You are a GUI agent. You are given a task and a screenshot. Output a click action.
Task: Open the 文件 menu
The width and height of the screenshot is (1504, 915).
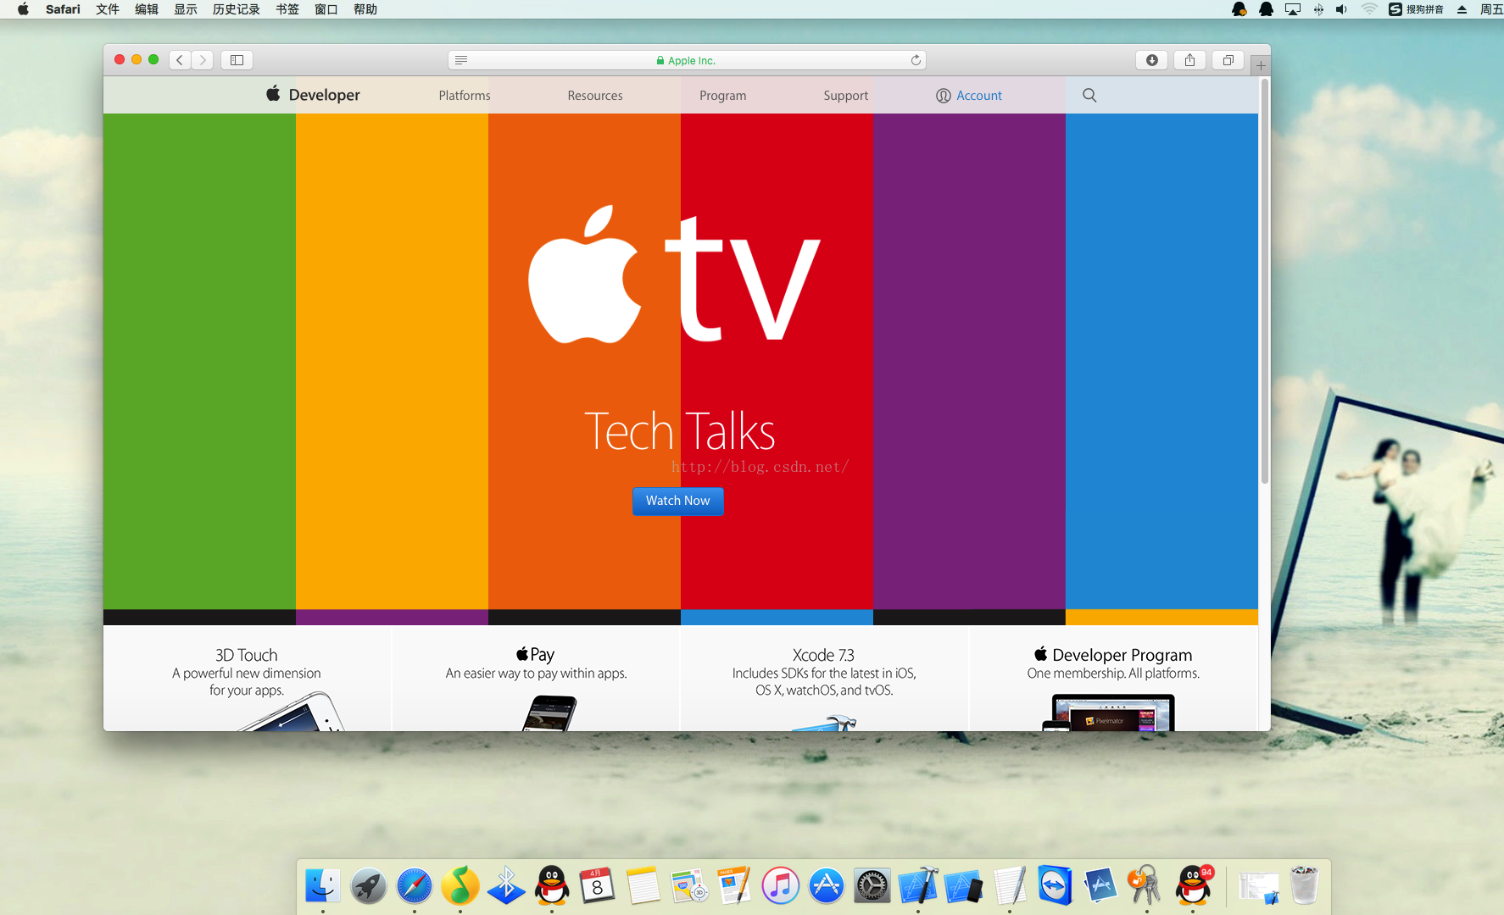point(108,9)
